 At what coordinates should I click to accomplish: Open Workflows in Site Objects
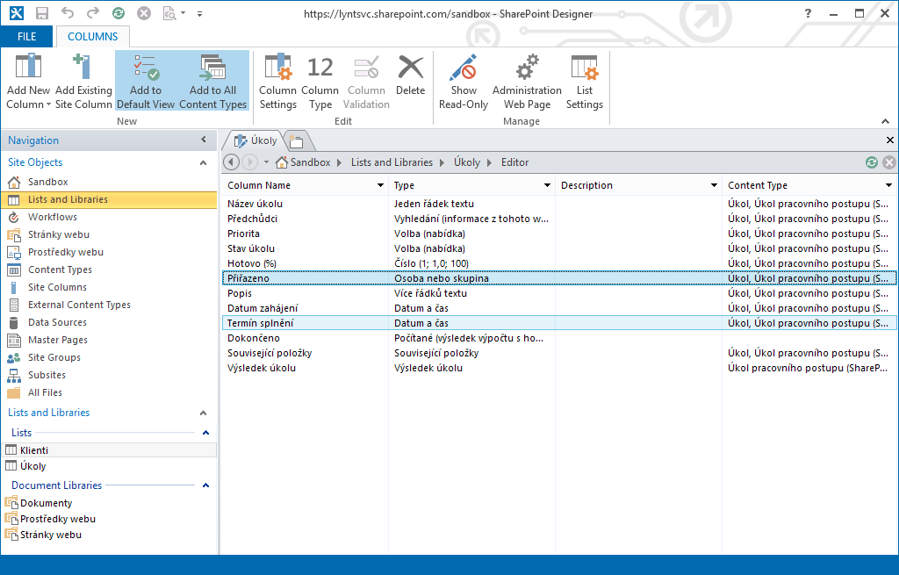point(109,217)
